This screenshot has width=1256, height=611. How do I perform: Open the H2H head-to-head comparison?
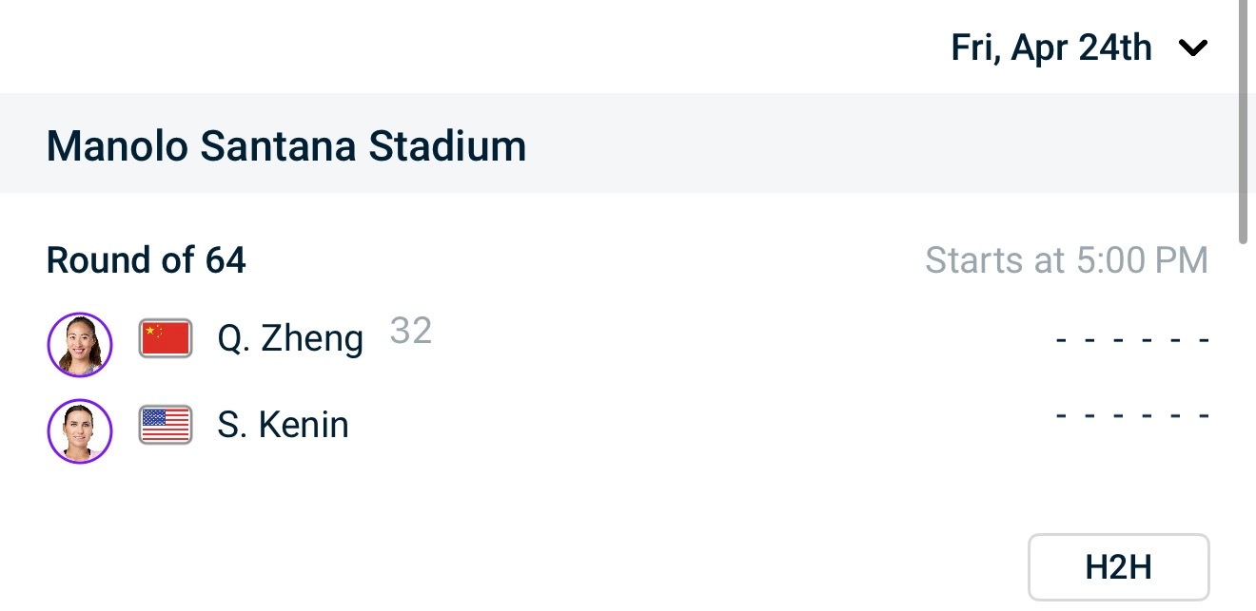click(1118, 567)
